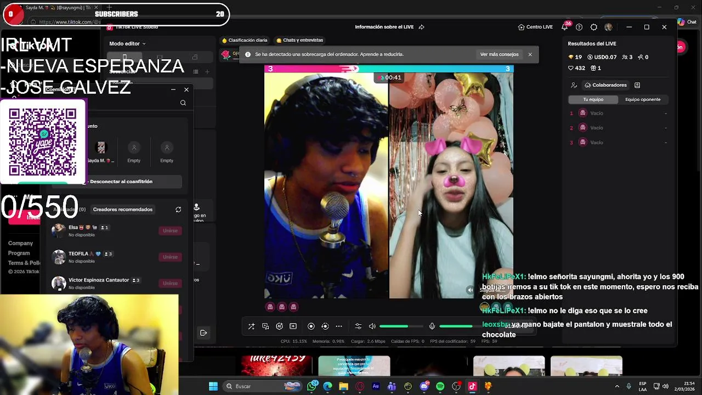Image resolution: width=702 pixels, height=395 pixels.
Task: Mute the desktop speaker audio
Action: click(x=372, y=326)
